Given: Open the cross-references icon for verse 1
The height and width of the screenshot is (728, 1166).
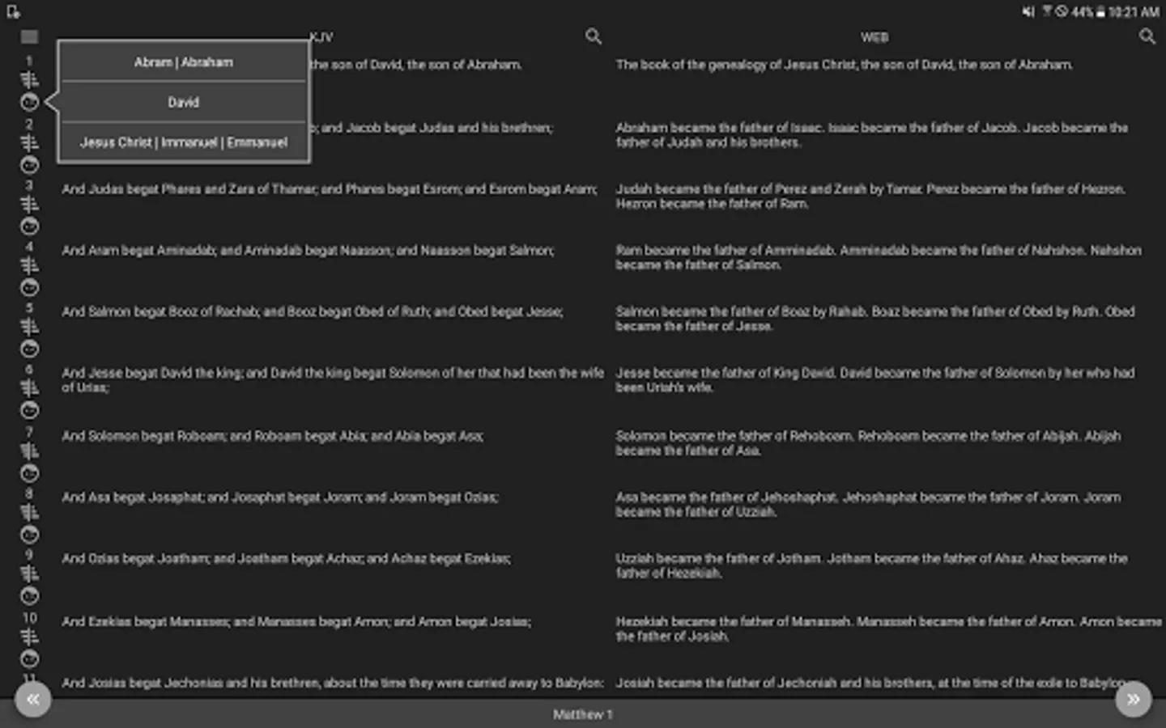Looking at the screenshot, I should (29, 80).
